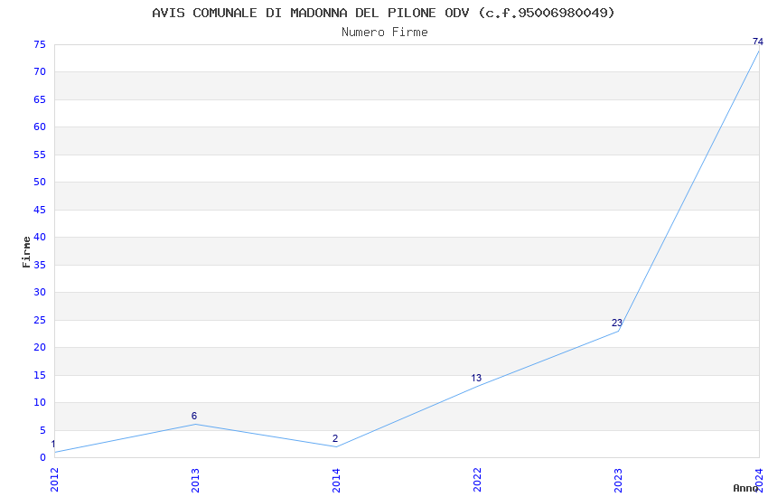Image resolution: width=768 pixels, height=497 pixels.
Task: Click y-axis tick value 65
Action: point(40,99)
